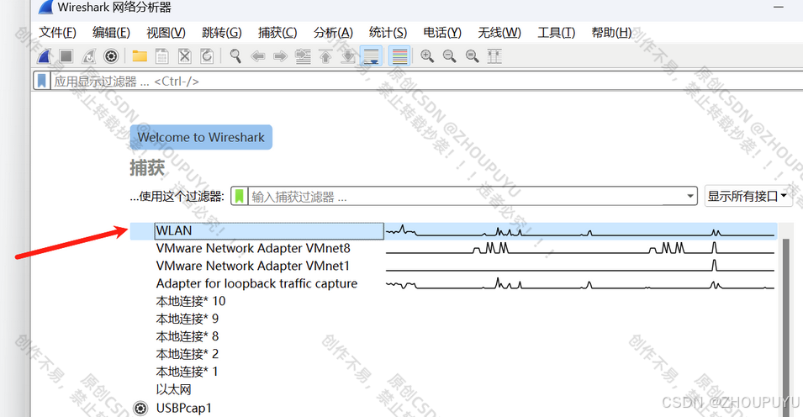This screenshot has width=803, height=417.
Task: Jump to last packet icon
Action: 348,55
